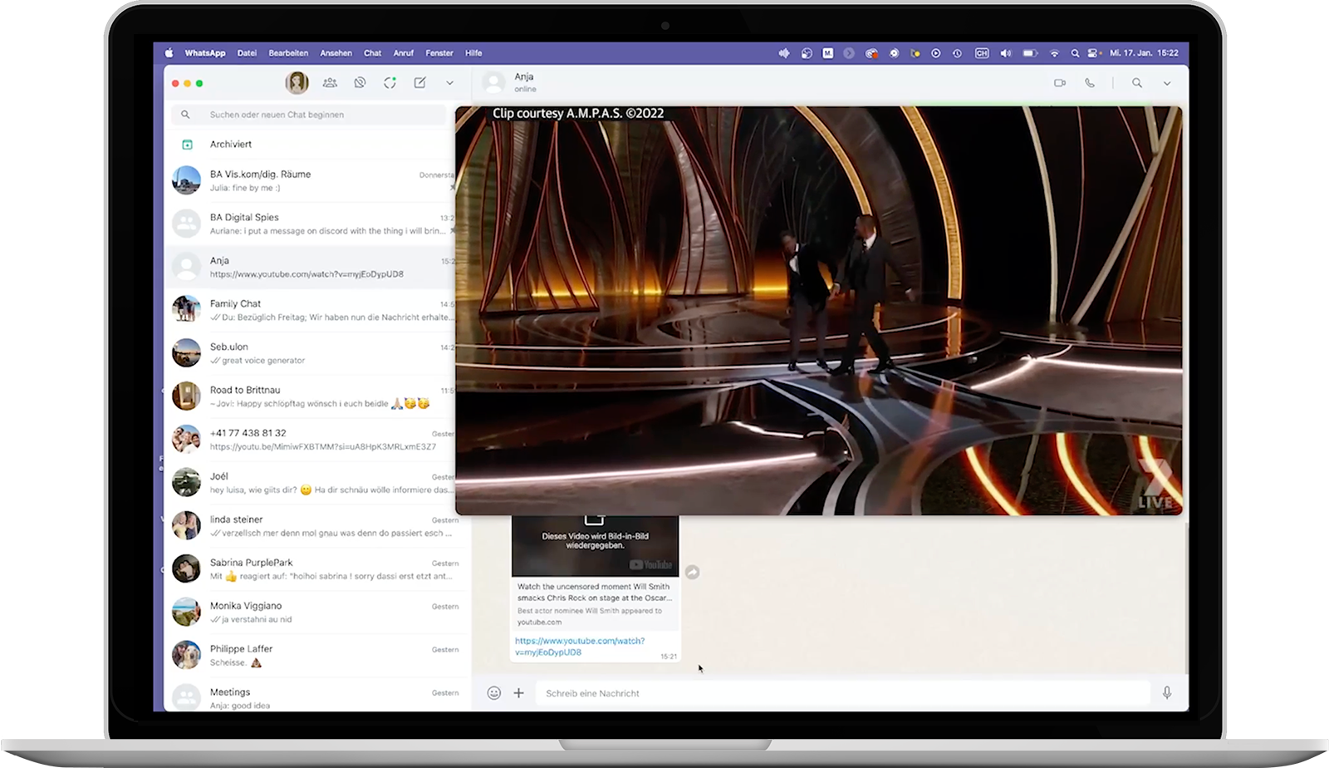
Task: Click the search field to find chats
Action: click(x=309, y=115)
